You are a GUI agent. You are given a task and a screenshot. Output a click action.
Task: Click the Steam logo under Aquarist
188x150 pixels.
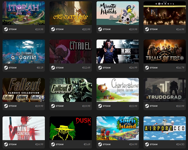click(x=6, y=68)
